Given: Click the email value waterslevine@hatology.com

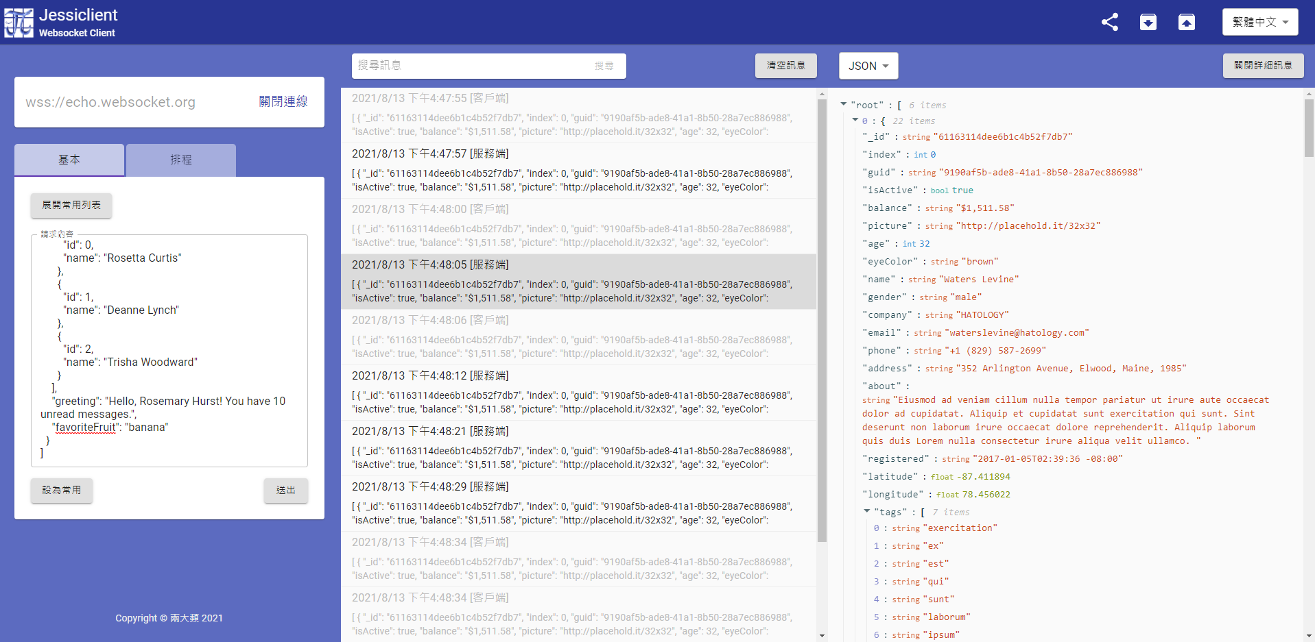Looking at the screenshot, I should point(1017,333).
